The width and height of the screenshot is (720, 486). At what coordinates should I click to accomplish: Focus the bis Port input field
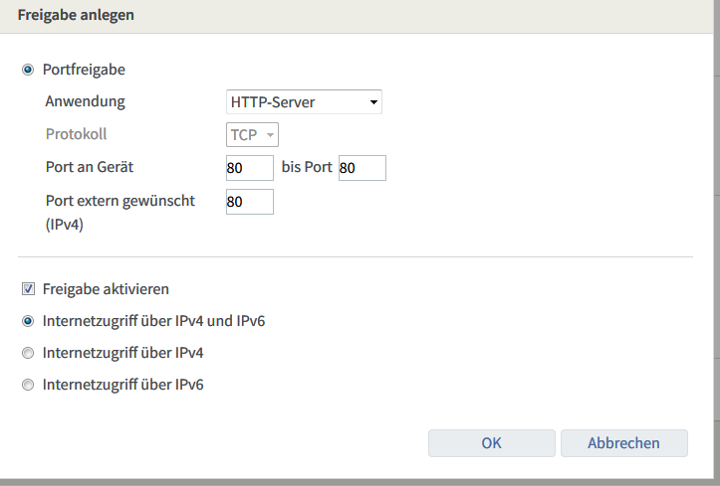361,168
